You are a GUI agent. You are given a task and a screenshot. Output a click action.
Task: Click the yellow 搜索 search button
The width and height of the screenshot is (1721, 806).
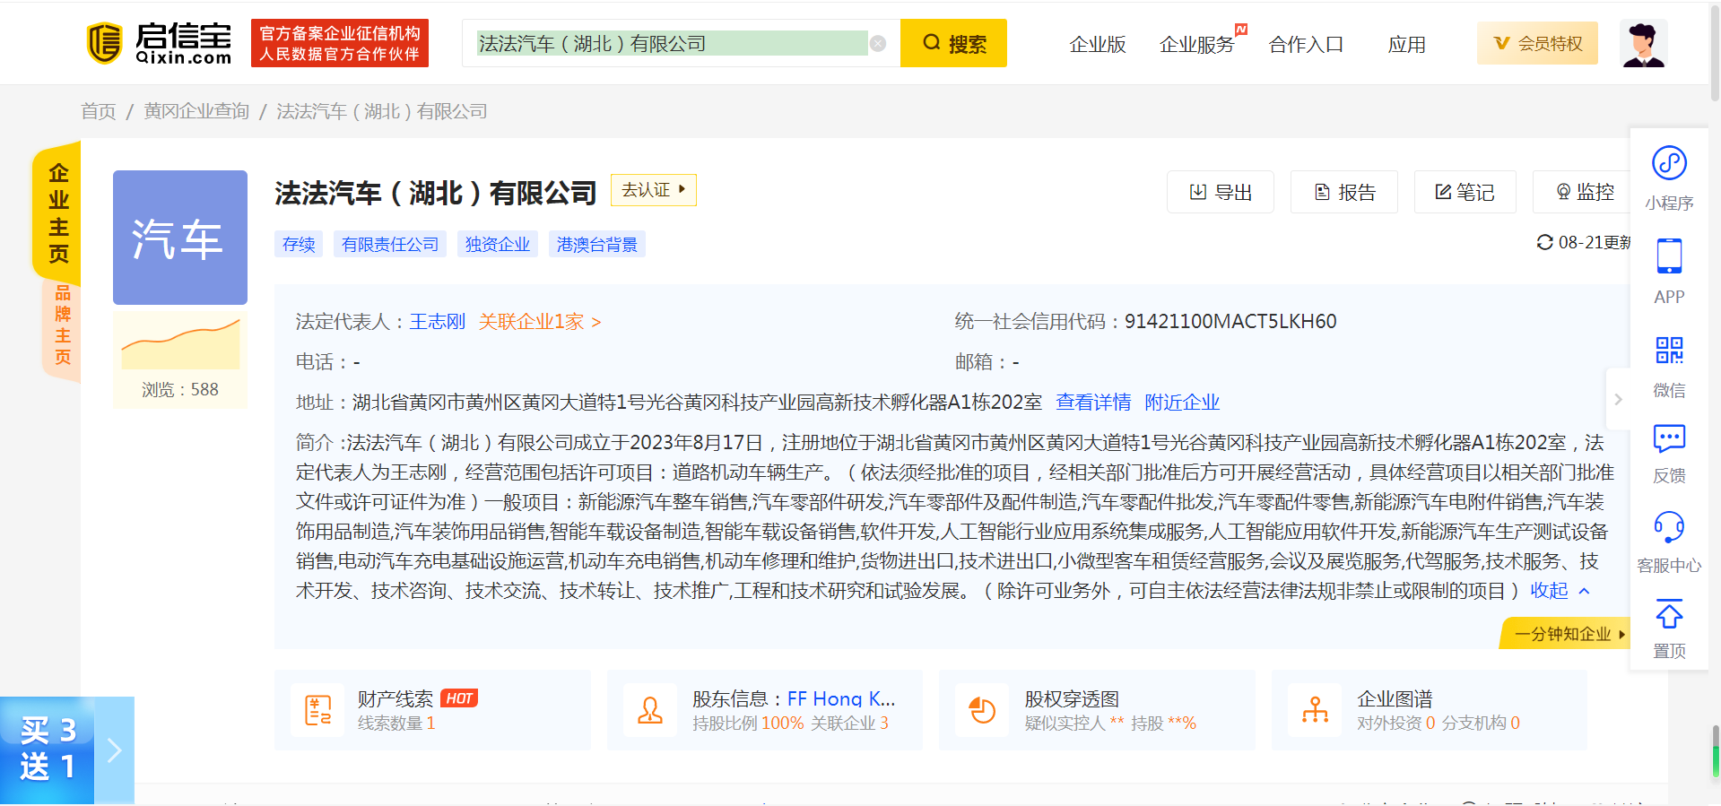953,43
